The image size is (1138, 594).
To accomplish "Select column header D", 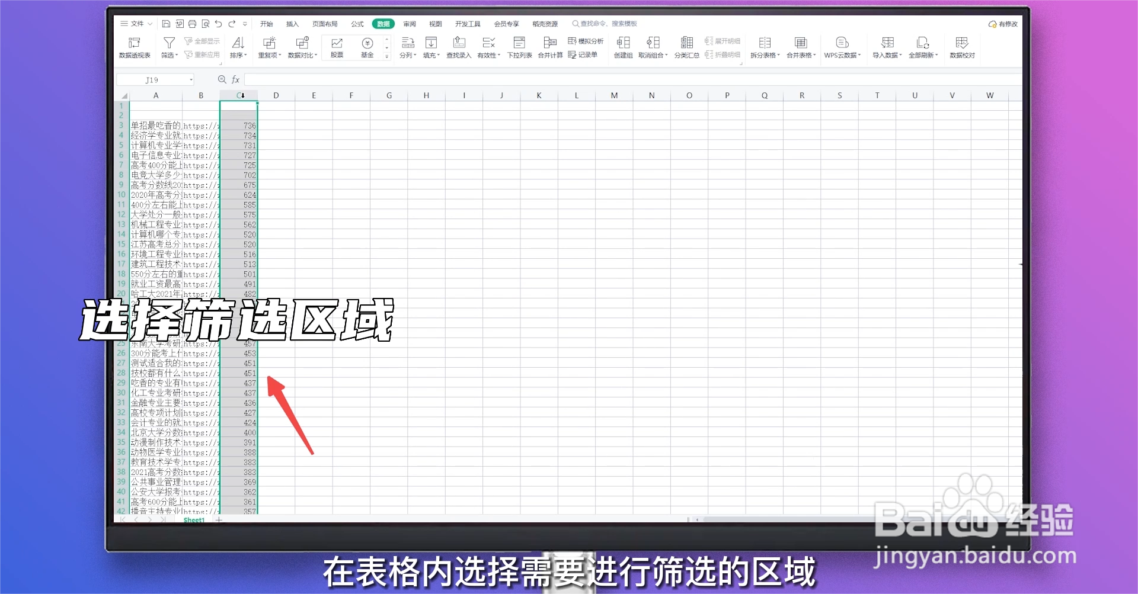I will click(x=276, y=95).
